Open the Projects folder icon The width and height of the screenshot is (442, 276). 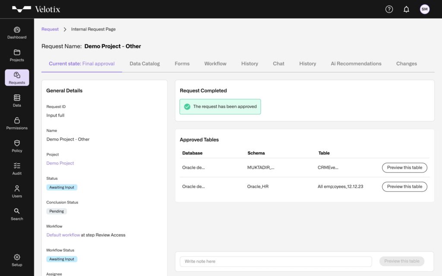(x=17, y=52)
